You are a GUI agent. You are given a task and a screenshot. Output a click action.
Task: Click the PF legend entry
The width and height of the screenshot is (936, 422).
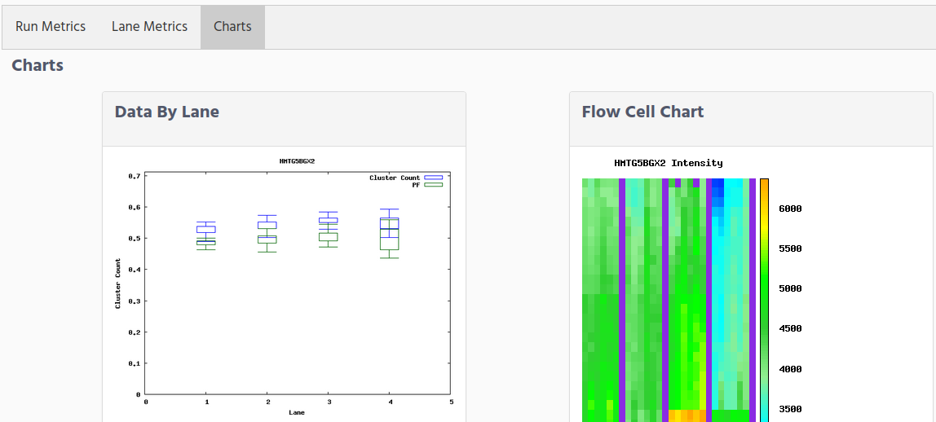(x=427, y=185)
